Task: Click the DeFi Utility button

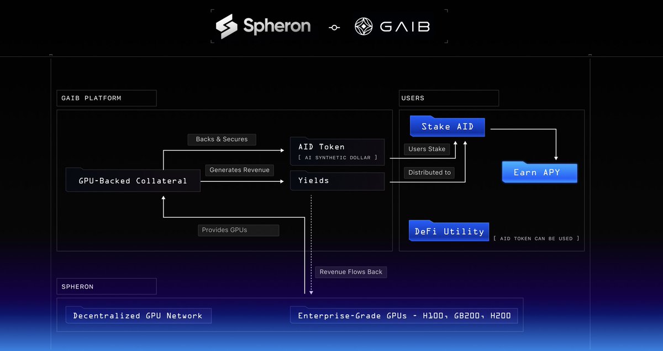Action: (449, 231)
